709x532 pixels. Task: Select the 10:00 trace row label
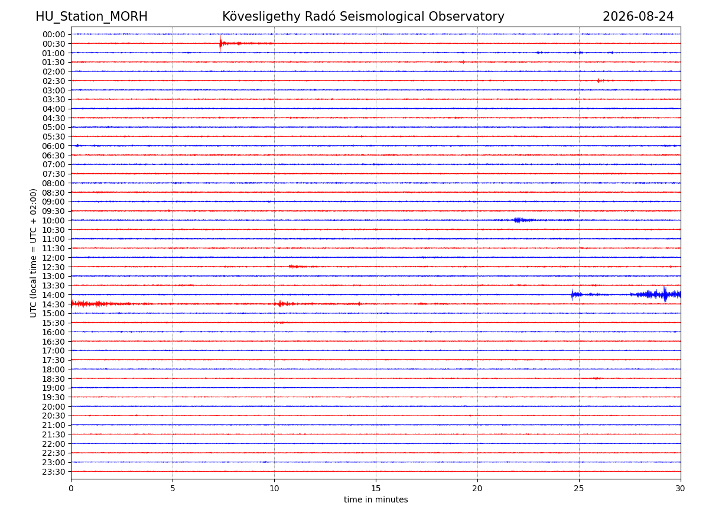click(54, 220)
